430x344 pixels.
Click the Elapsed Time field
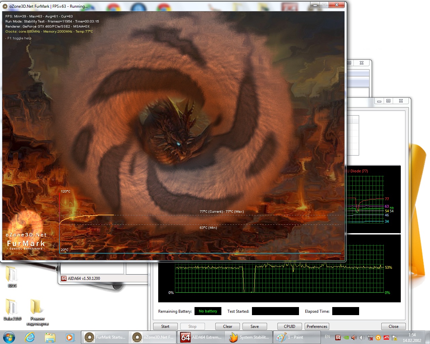pos(346,311)
